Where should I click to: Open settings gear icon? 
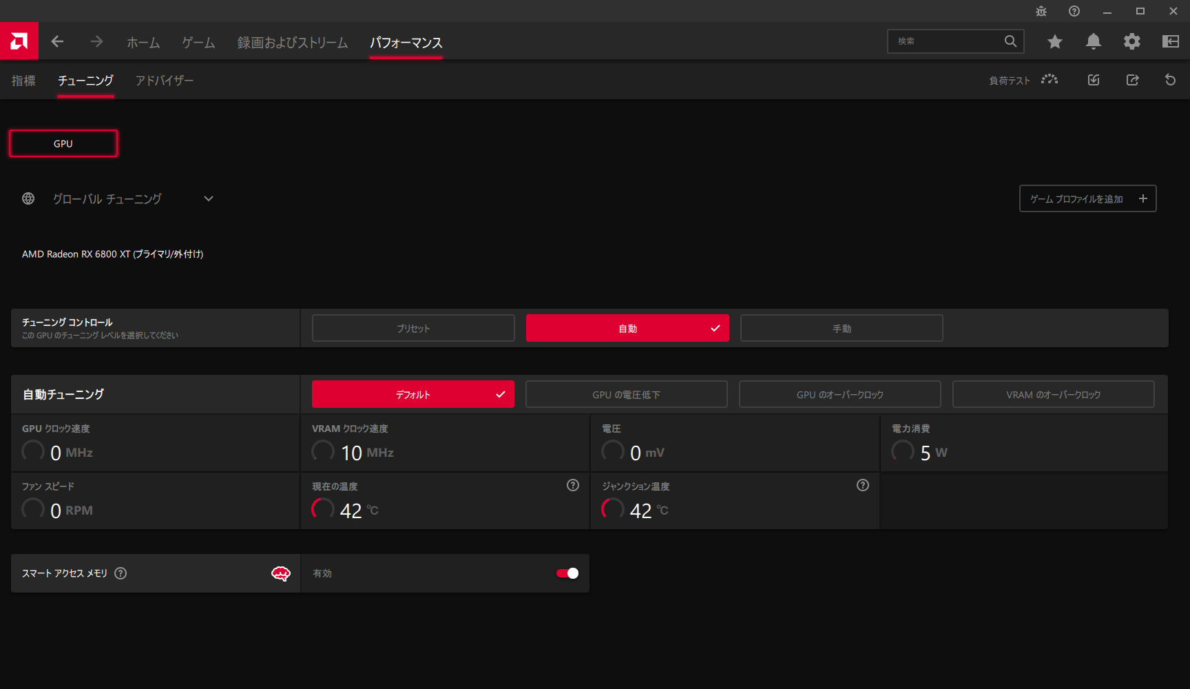(x=1131, y=42)
